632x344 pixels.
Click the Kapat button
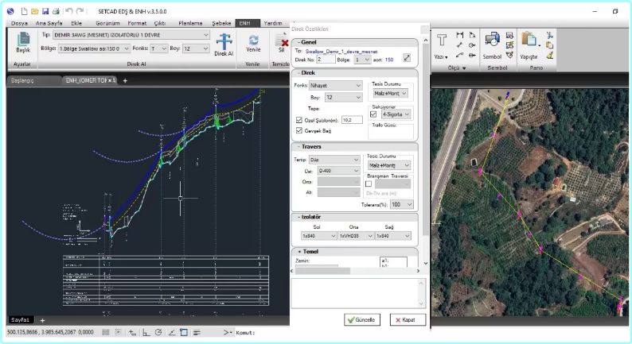click(x=408, y=320)
